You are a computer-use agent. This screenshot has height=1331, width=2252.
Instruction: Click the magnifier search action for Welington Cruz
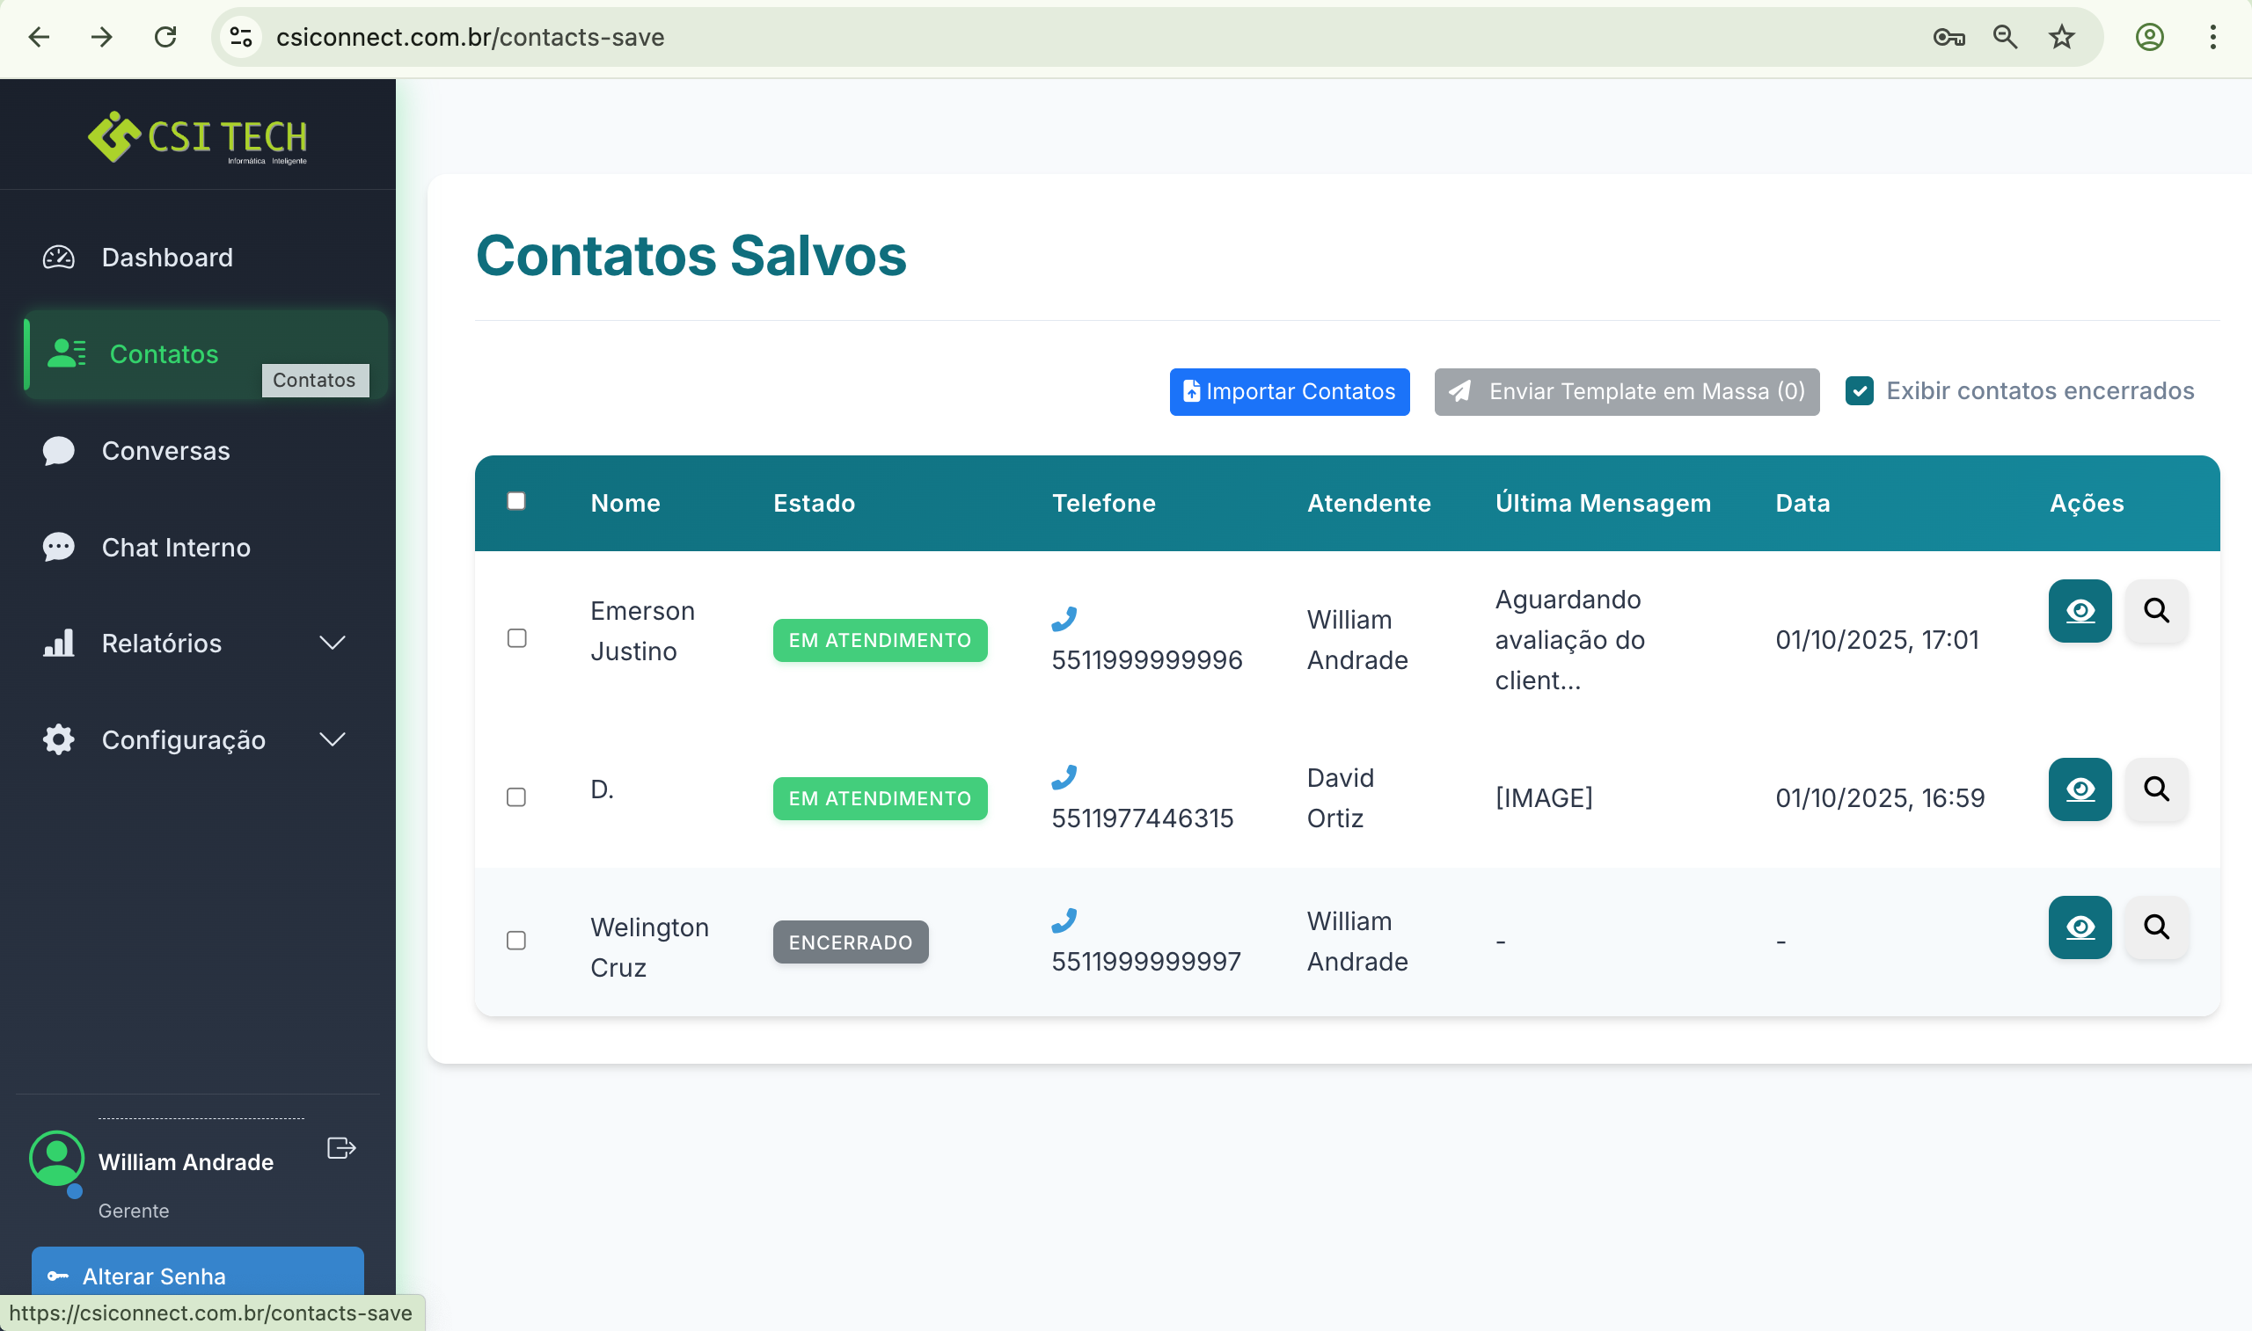[x=2157, y=928]
